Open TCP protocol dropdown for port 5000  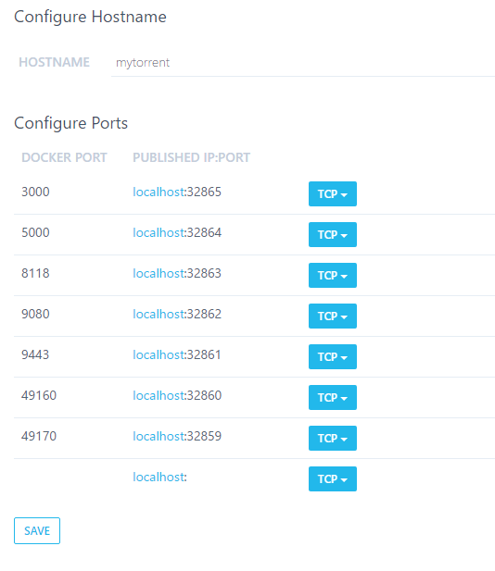coord(332,234)
